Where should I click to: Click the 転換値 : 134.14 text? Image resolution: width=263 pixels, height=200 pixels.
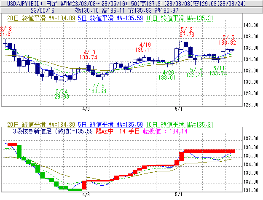(x=165, y=131)
